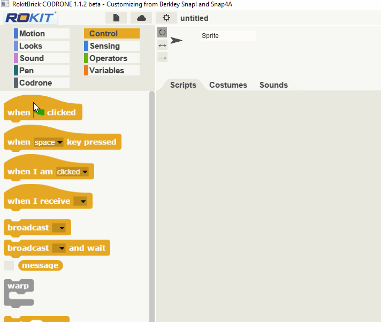Select the Codrone block category
Screen dimensions: 381x322
coord(42,83)
